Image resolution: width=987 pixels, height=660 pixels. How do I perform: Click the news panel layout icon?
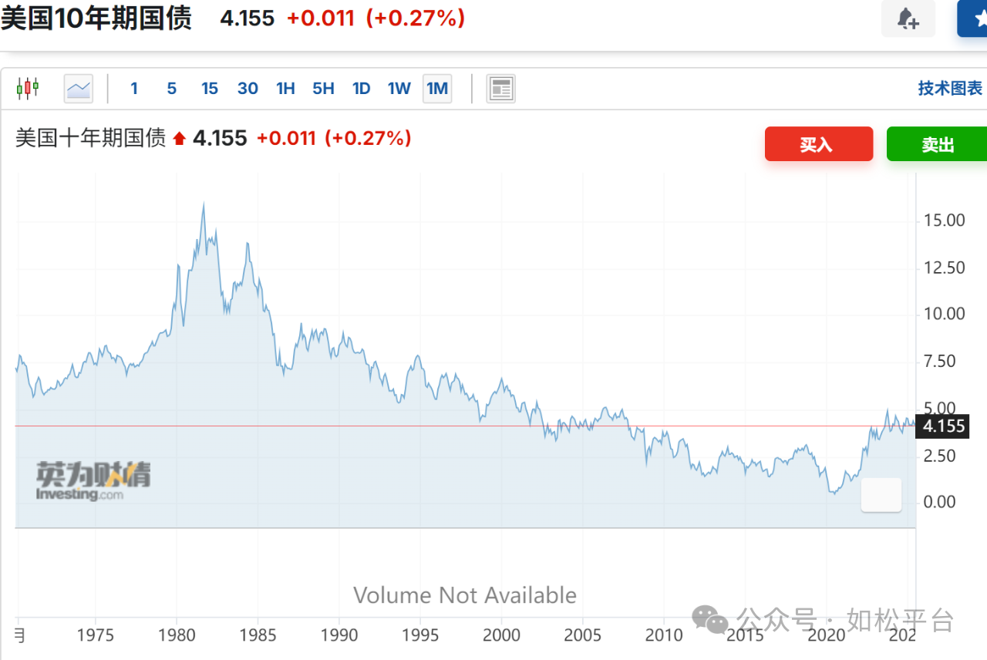click(500, 89)
